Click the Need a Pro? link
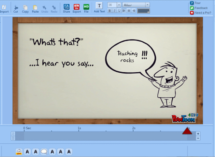The height and width of the screenshot is (157, 215). tap(203, 13)
